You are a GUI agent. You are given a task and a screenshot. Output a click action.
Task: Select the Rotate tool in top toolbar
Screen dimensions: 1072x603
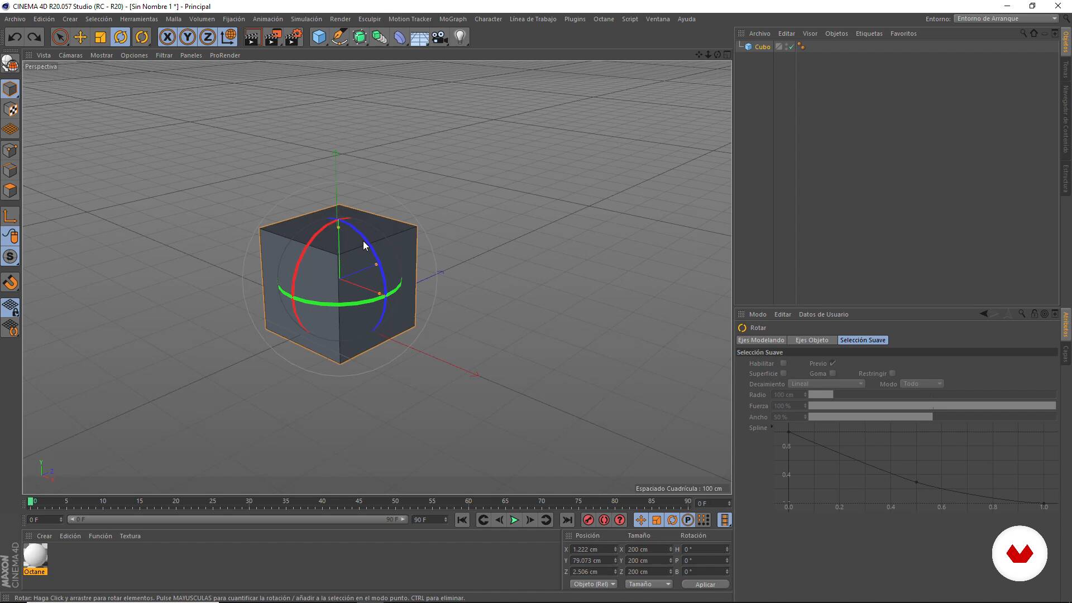(121, 37)
